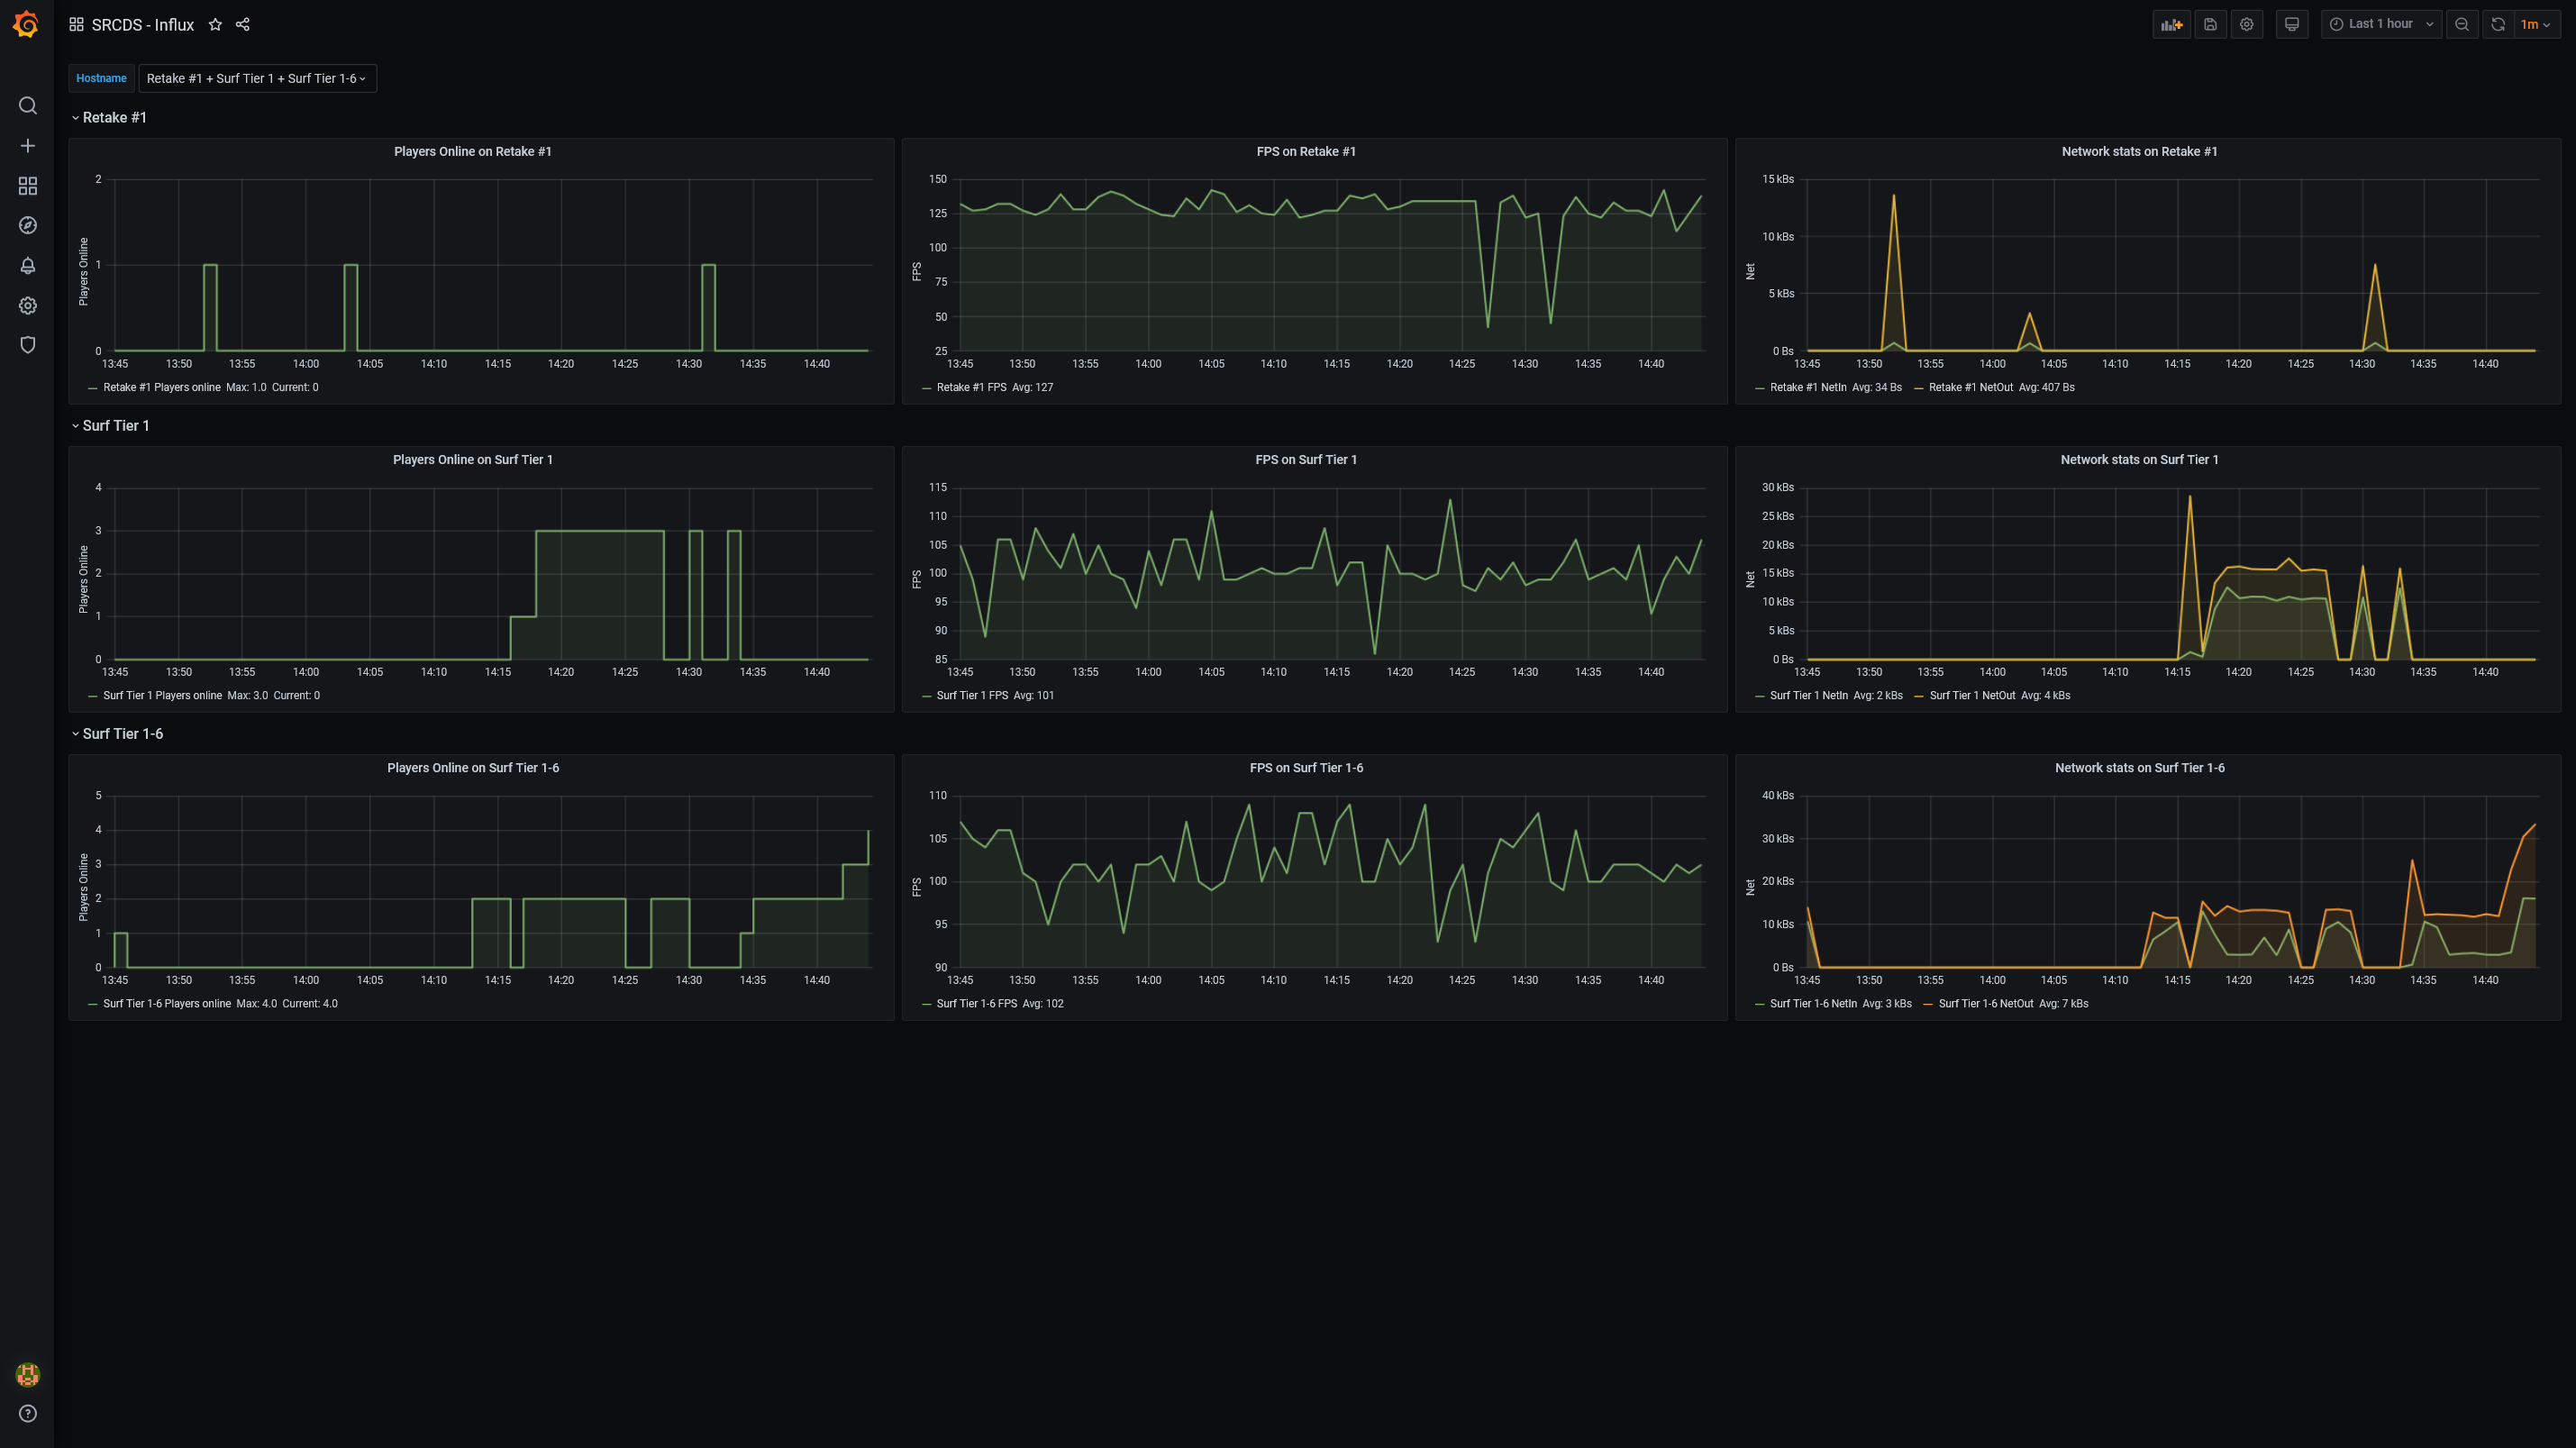Collapse the Surf Tier 1 row
Screen dimensions: 2576x1448
pos(115,426)
